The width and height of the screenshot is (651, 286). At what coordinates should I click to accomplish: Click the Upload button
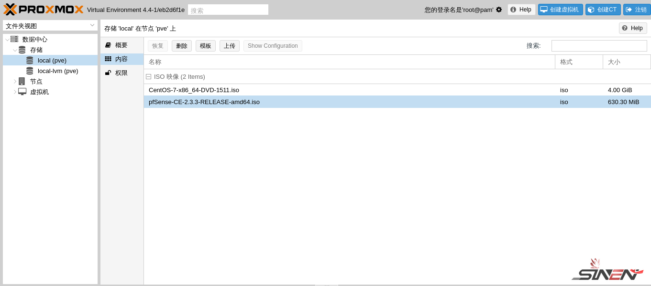230,46
